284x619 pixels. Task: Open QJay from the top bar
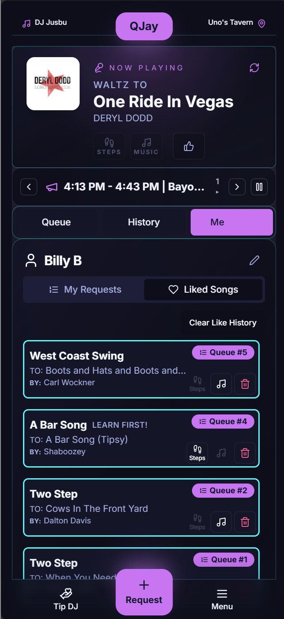pyautogui.click(x=144, y=26)
